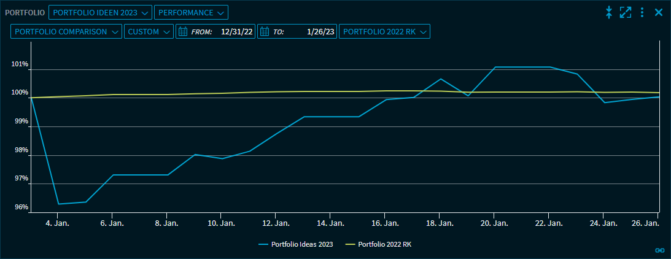This screenshot has width=671, height=259.
Task: Open the Custom time range dropdown
Action: pyautogui.click(x=149, y=32)
